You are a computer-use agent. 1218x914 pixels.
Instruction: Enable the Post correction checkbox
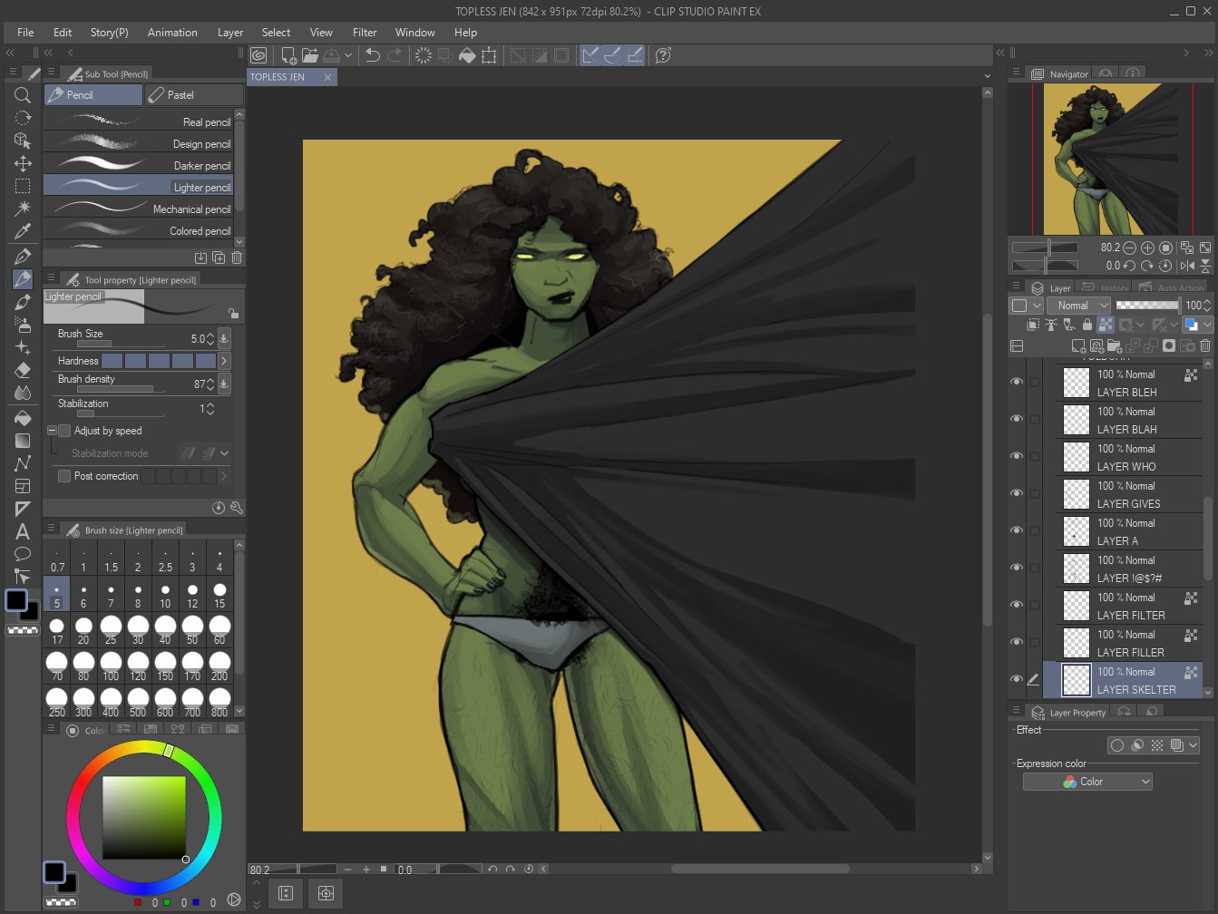64,476
